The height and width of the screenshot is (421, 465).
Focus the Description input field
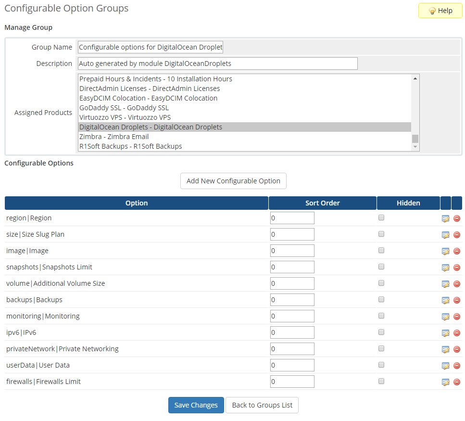point(218,64)
